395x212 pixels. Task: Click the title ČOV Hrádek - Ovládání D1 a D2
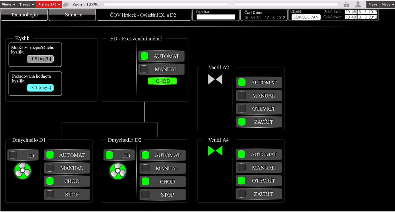pos(143,15)
